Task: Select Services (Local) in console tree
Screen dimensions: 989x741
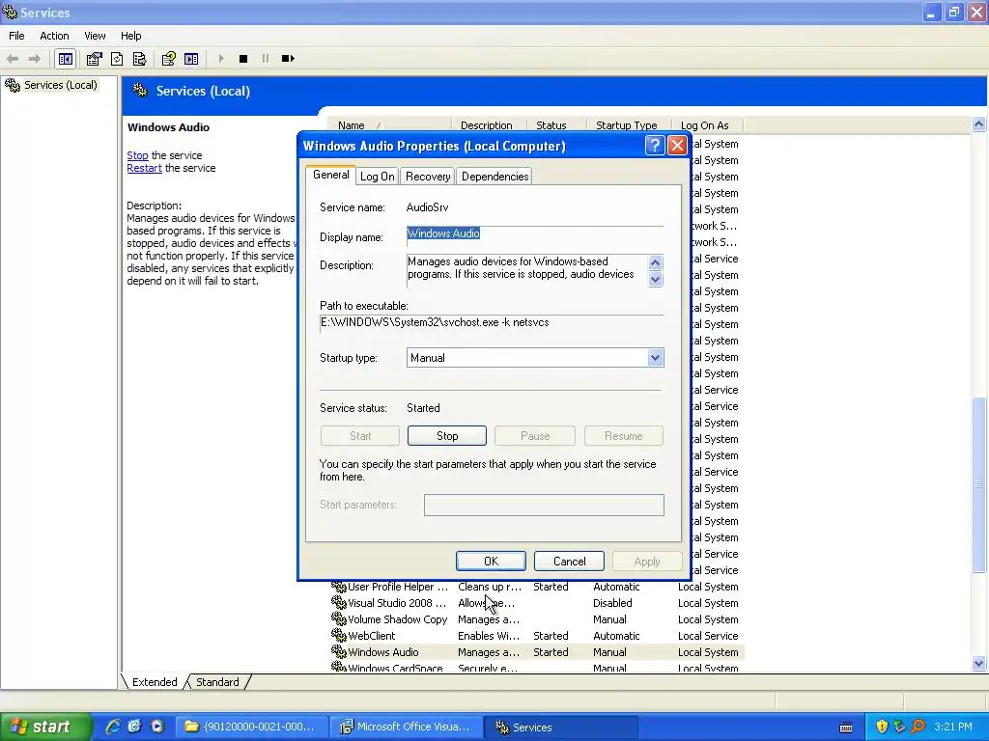Action: [x=60, y=85]
